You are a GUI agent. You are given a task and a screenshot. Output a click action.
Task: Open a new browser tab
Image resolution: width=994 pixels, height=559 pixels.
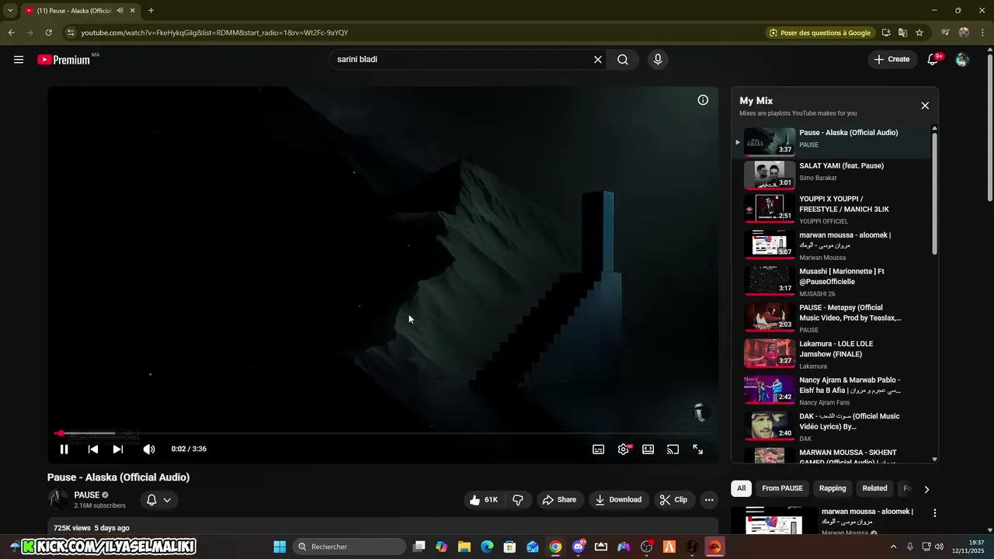(151, 11)
